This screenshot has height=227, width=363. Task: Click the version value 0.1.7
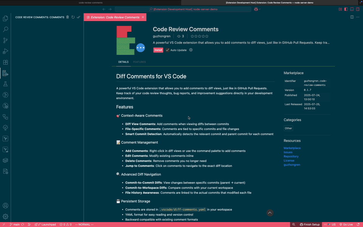pos(307,90)
